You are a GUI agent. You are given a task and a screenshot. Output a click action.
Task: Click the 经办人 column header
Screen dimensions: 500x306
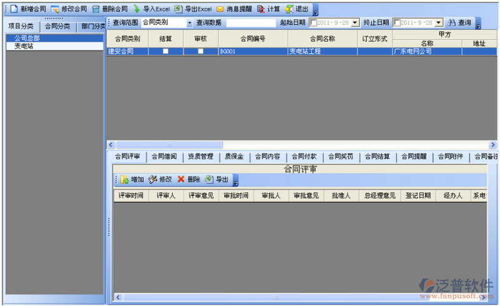(x=453, y=195)
